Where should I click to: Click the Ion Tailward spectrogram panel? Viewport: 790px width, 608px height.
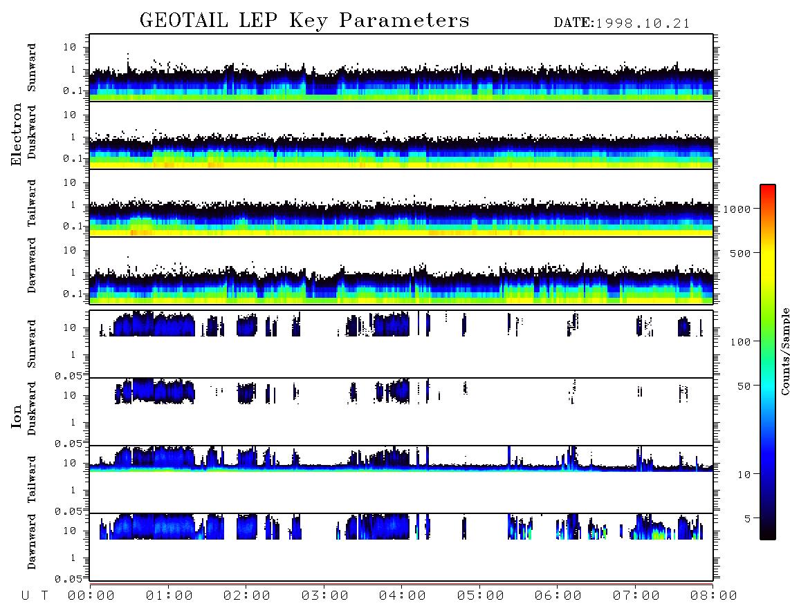[x=401, y=479]
